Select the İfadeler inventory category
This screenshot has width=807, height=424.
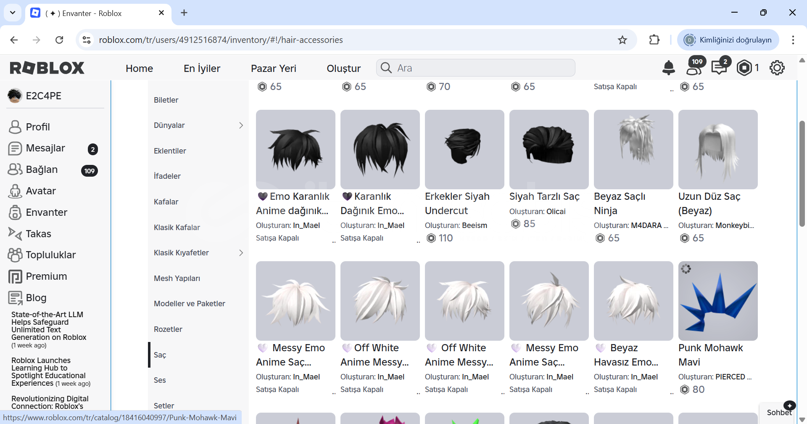click(198, 176)
